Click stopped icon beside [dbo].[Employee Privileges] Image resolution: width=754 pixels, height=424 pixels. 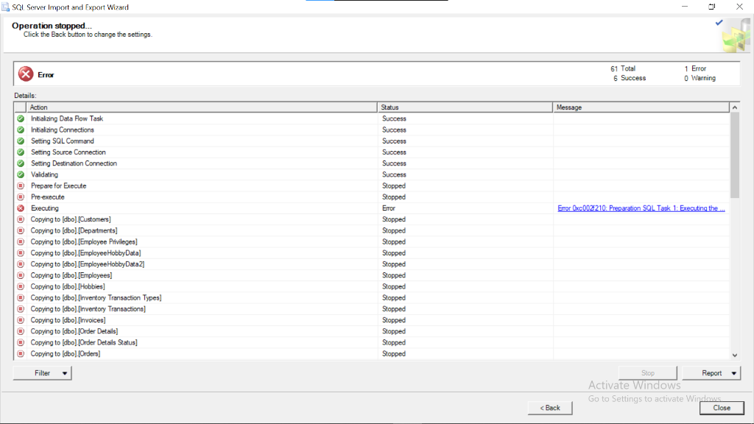(21, 241)
